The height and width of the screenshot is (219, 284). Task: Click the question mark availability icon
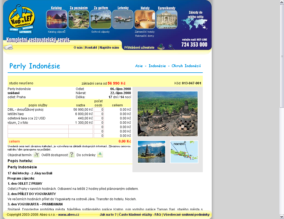(72, 155)
